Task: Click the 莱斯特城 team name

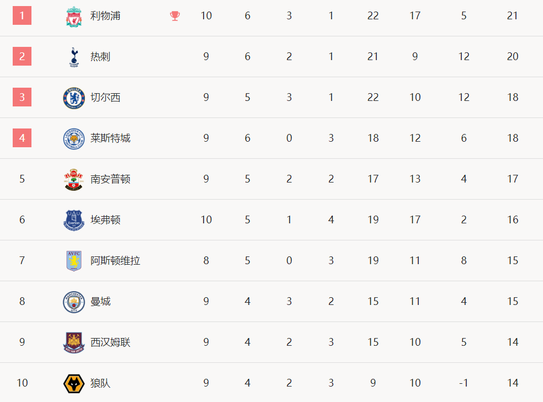Action: coord(110,138)
